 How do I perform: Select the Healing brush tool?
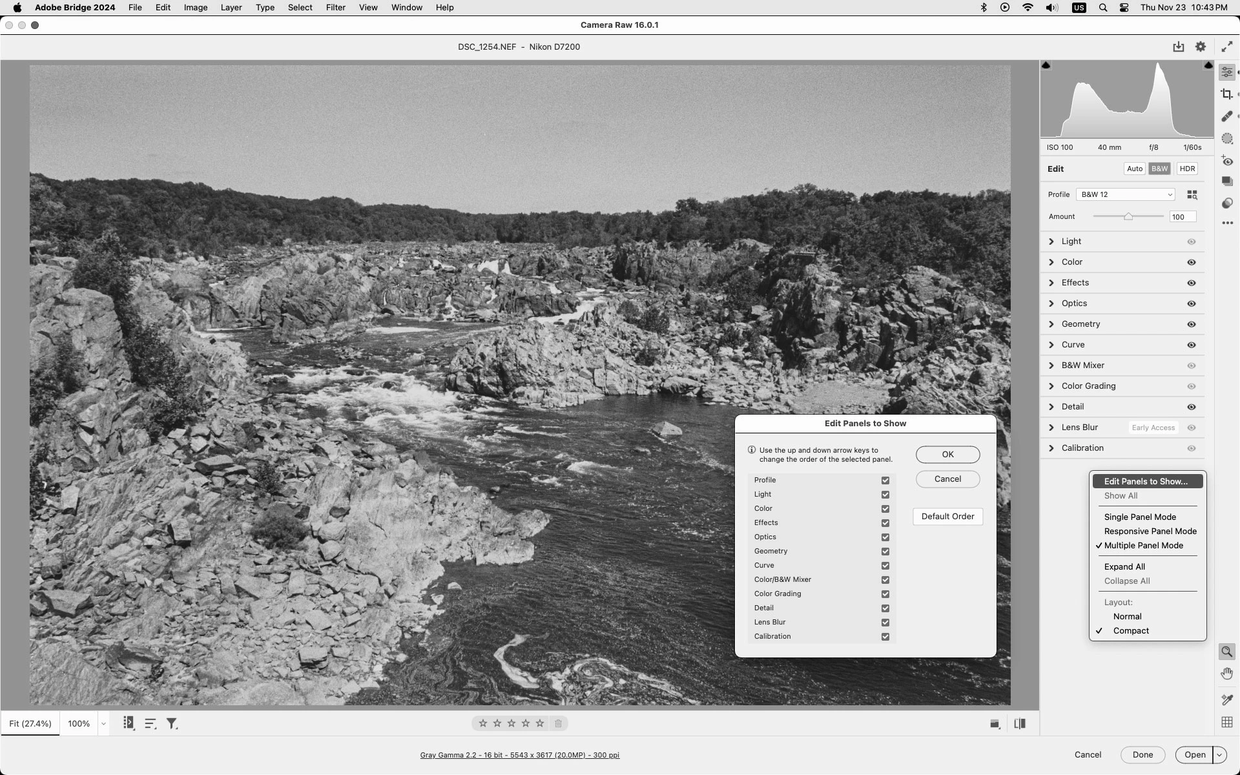(x=1226, y=116)
